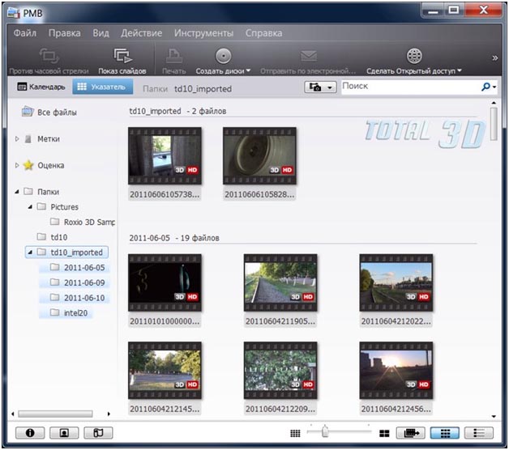Click td10_imported in the breadcrumb

click(203, 88)
